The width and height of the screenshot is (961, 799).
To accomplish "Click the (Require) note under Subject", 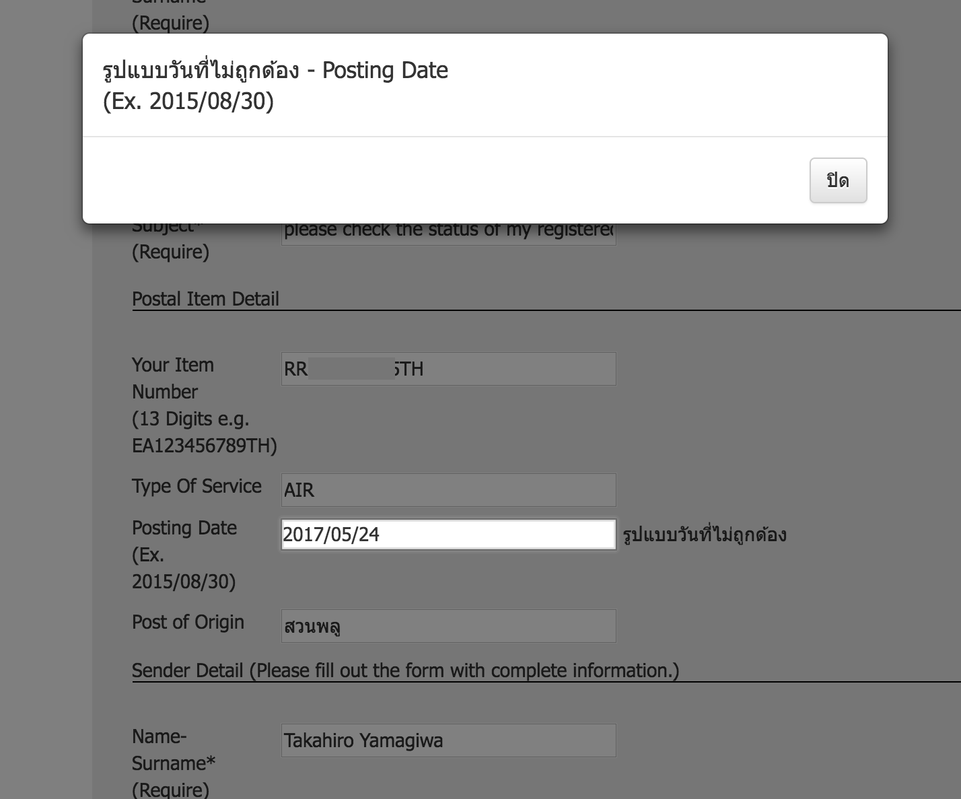I will (170, 252).
